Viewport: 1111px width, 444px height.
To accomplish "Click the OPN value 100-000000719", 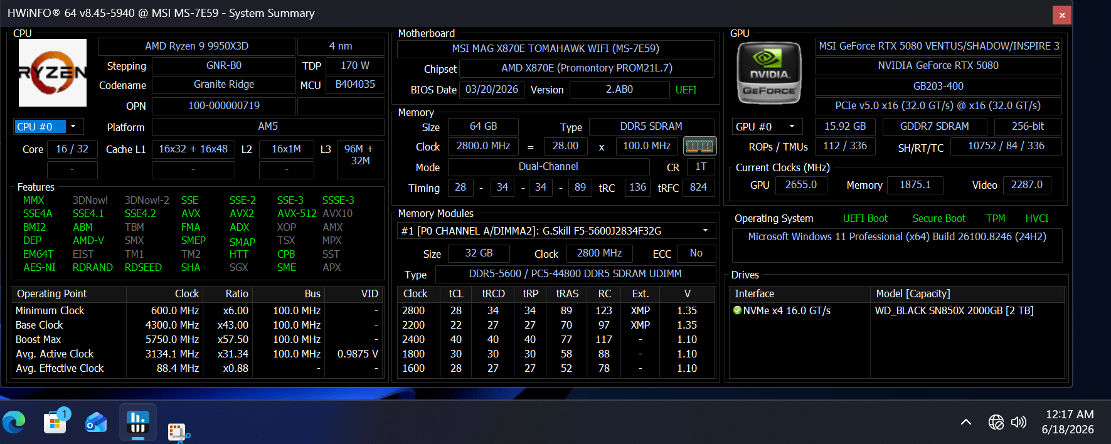I will click(224, 106).
